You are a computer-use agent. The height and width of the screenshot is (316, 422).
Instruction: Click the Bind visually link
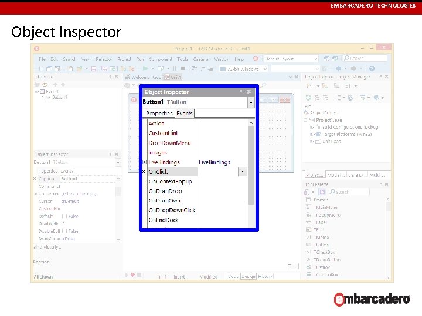[47, 247]
